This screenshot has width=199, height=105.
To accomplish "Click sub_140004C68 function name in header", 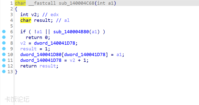I will tap(76, 3).
